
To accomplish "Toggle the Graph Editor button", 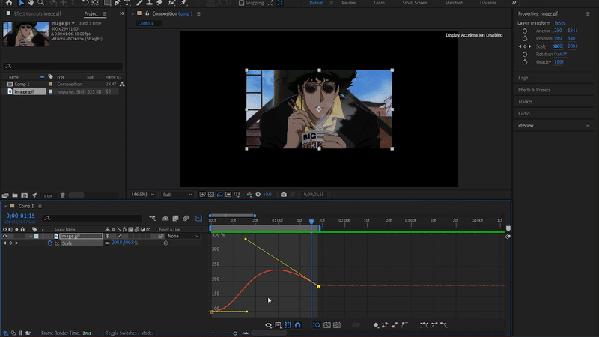I will point(198,218).
